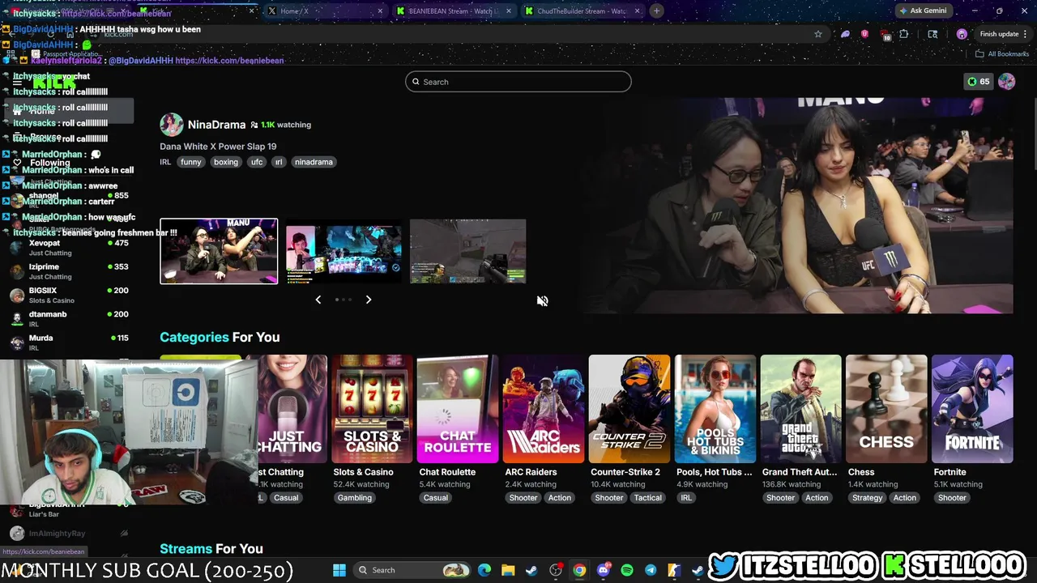Click Ask Gemini button
The height and width of the screenshot is (583, 1037).
(922, 11)
